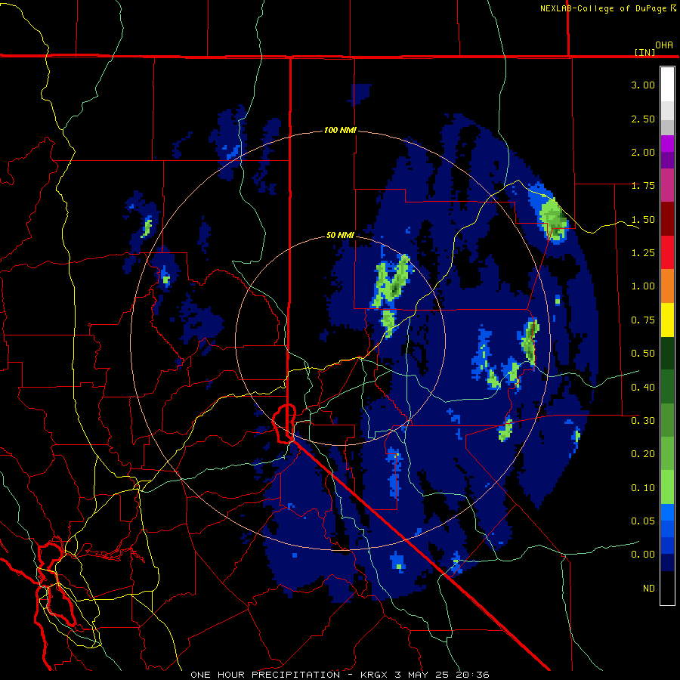This screenshot has height=680, width=680.
Task: Click the 0.30 scale value
Action: (643, 421)
